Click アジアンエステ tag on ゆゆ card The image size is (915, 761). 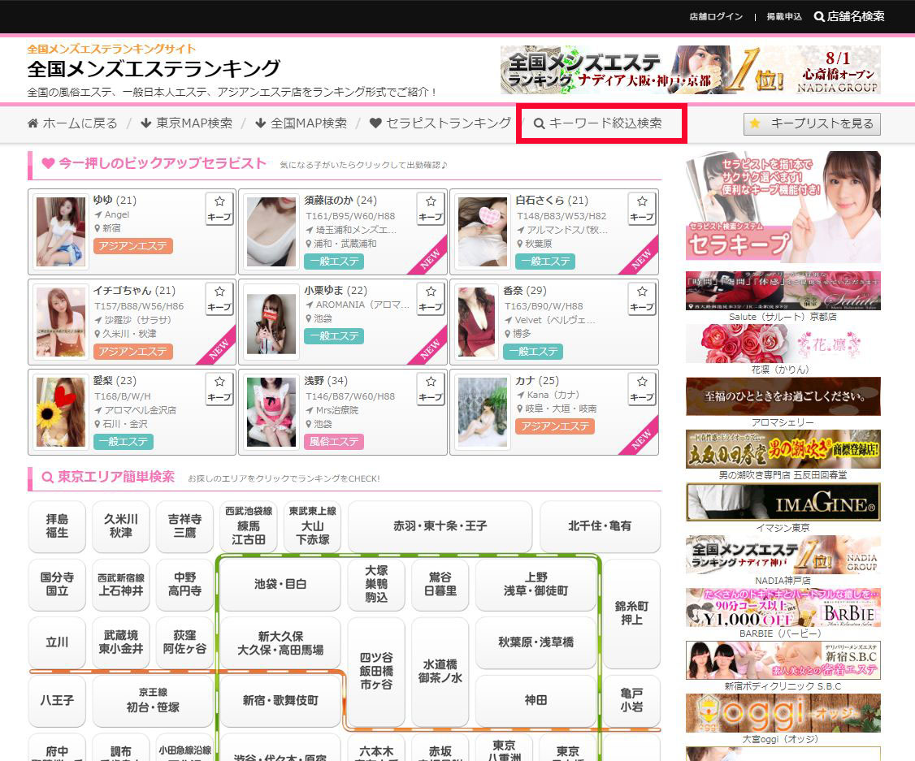tap(133, 246)
